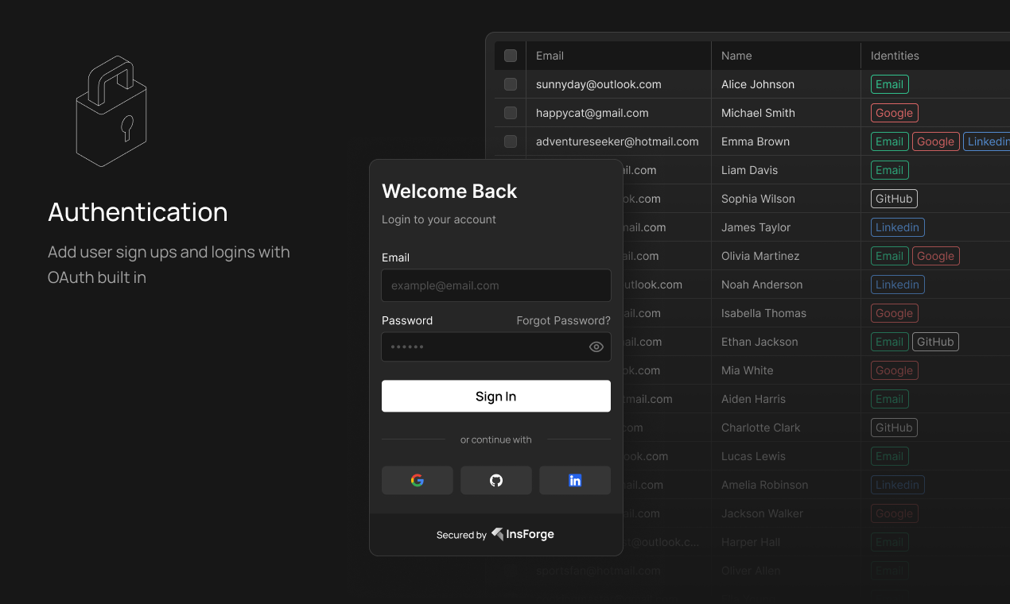This screenshot has width=1010, height=604.
Task: Check the row checkbox for happycat@gmail.com
Action: click(510, 113)
